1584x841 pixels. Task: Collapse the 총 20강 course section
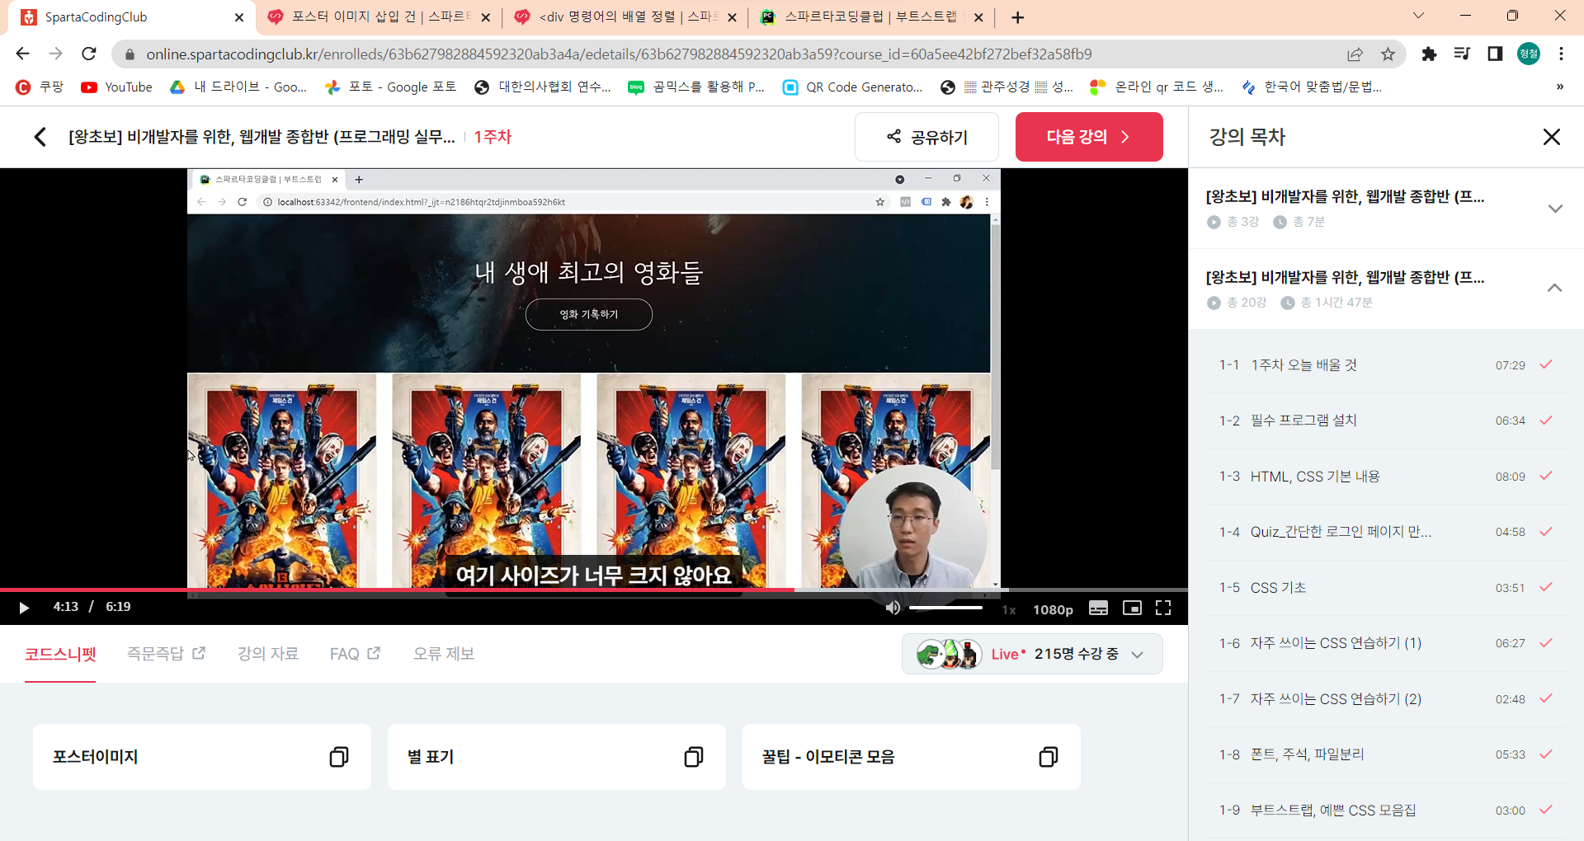[x=1554, y=288]
